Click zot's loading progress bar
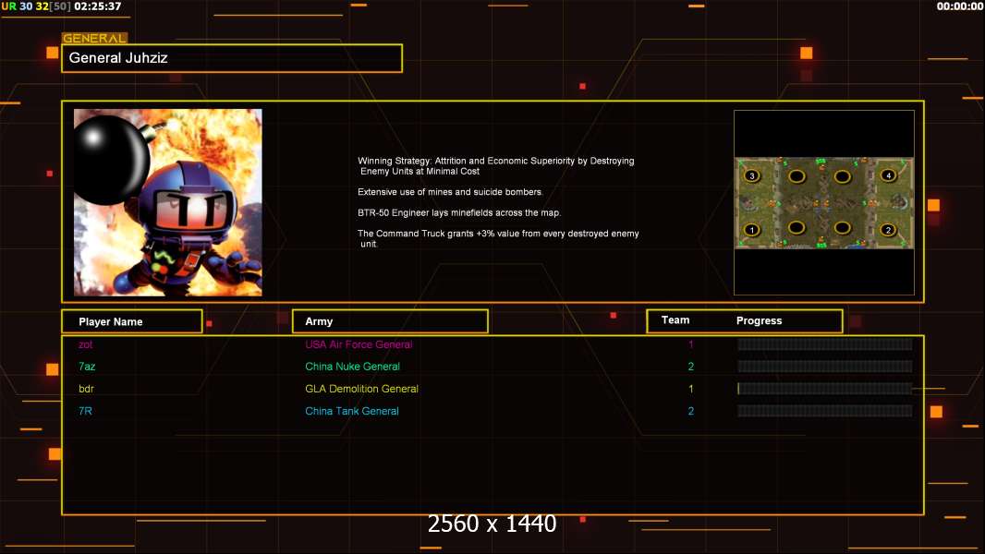The image size is (985, 554). click(825, 343)
